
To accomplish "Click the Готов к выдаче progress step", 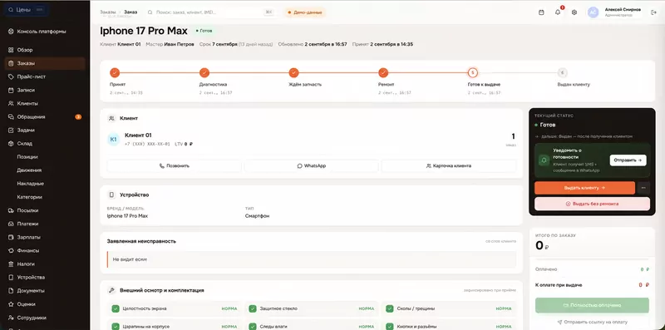I will click(x=484, y=81).
